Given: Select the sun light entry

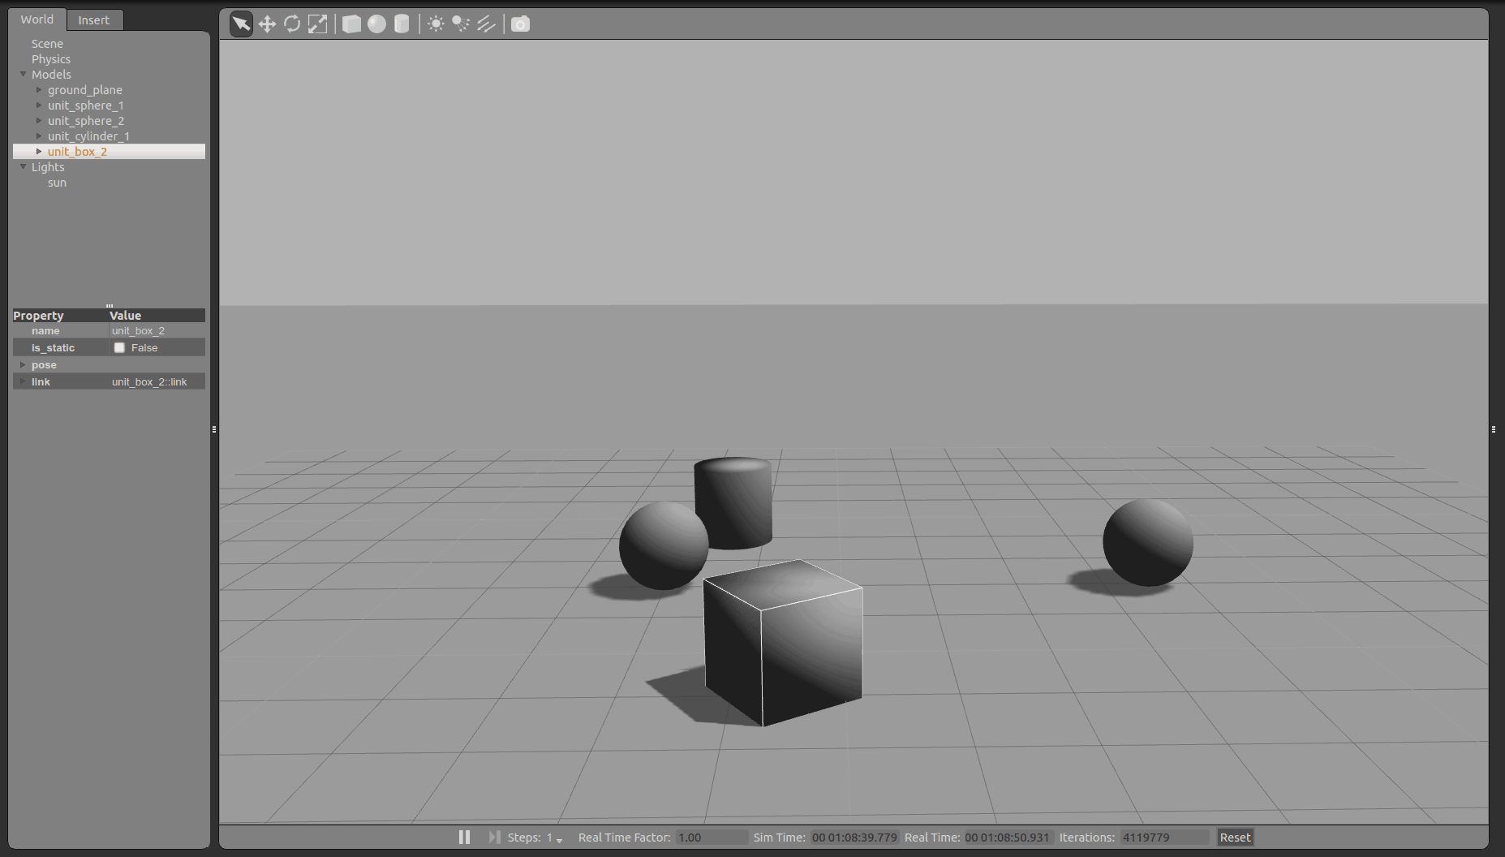Looking at the screenshot, I should (57, 183).
